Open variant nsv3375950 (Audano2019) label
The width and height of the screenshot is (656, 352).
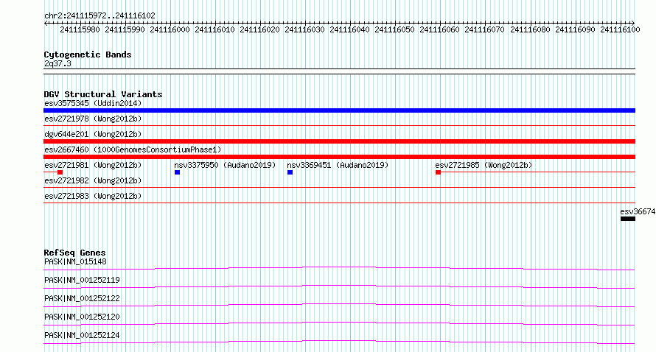pyautogui.click(x=225, y=165)
